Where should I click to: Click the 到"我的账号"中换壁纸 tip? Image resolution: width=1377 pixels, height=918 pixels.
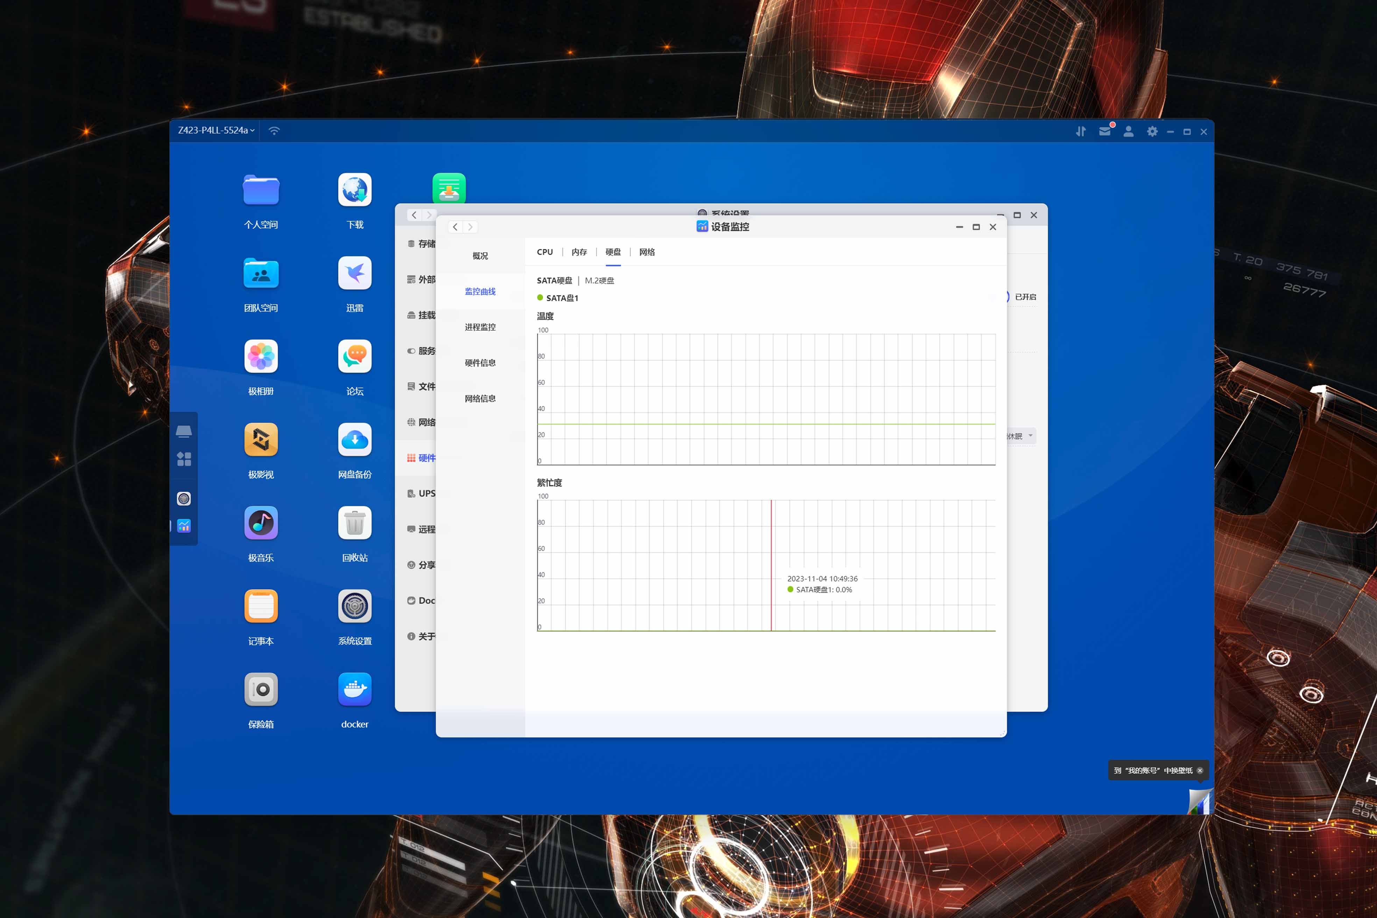tap(1153, 770)
